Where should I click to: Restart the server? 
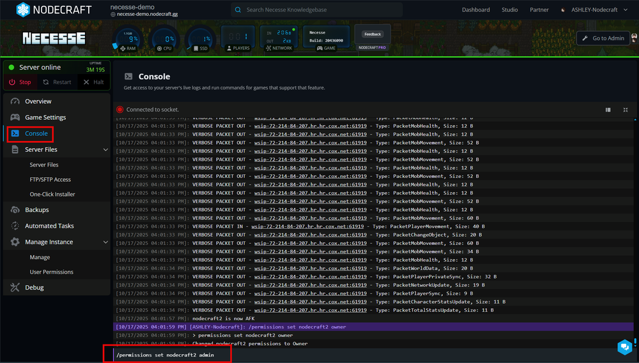[x=56, y=82]
